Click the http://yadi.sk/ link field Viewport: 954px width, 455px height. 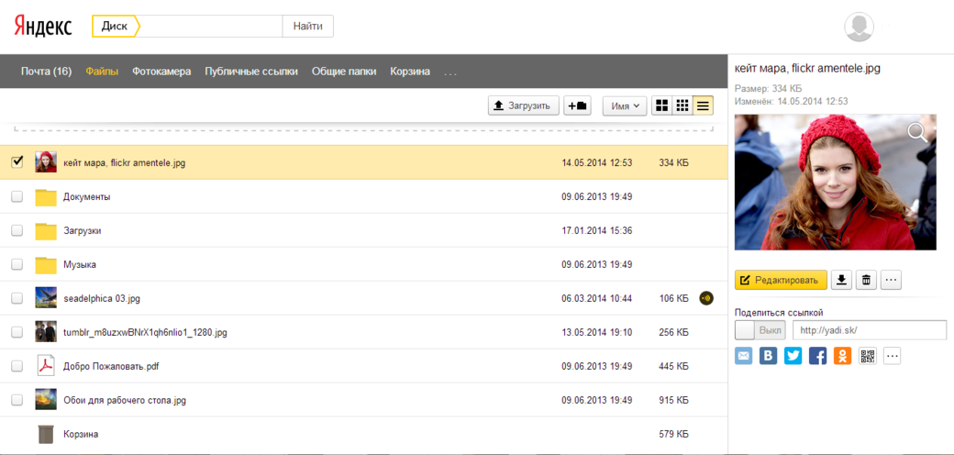point(870,330)
